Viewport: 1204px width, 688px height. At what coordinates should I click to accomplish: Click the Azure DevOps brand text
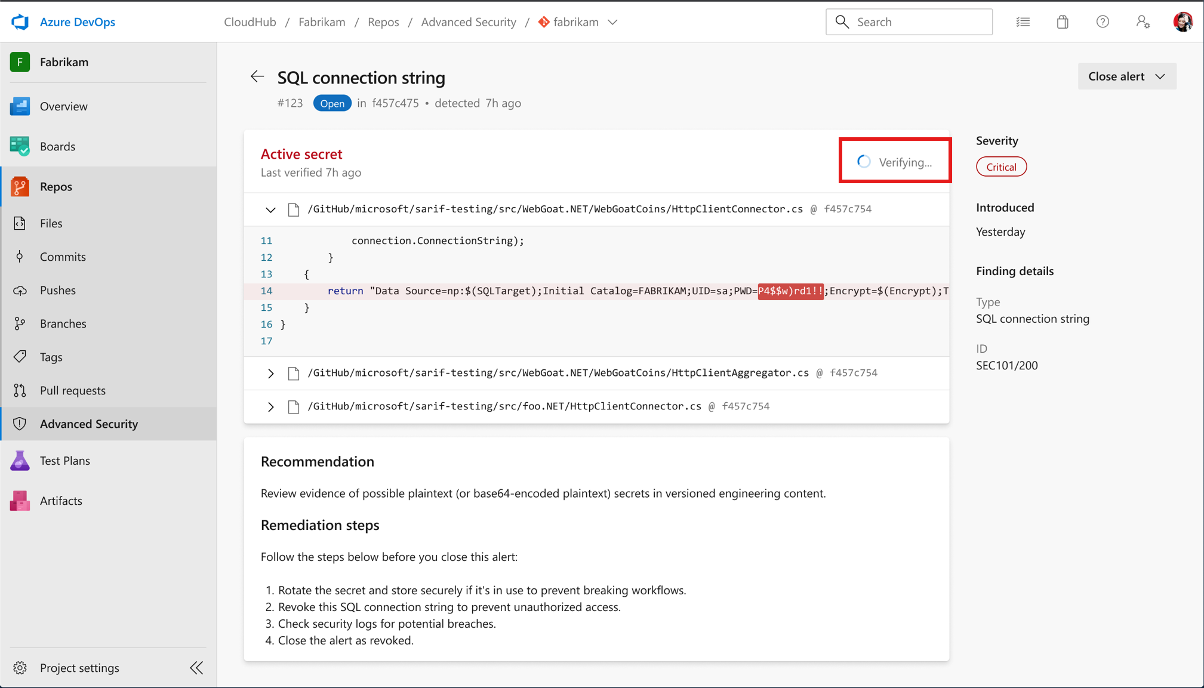[78, 22]
